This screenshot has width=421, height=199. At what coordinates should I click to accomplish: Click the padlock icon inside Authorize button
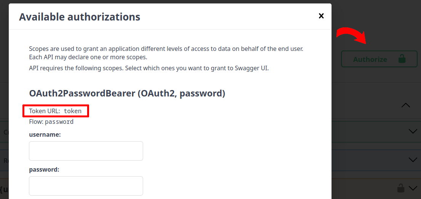click(x=402, y=59)
